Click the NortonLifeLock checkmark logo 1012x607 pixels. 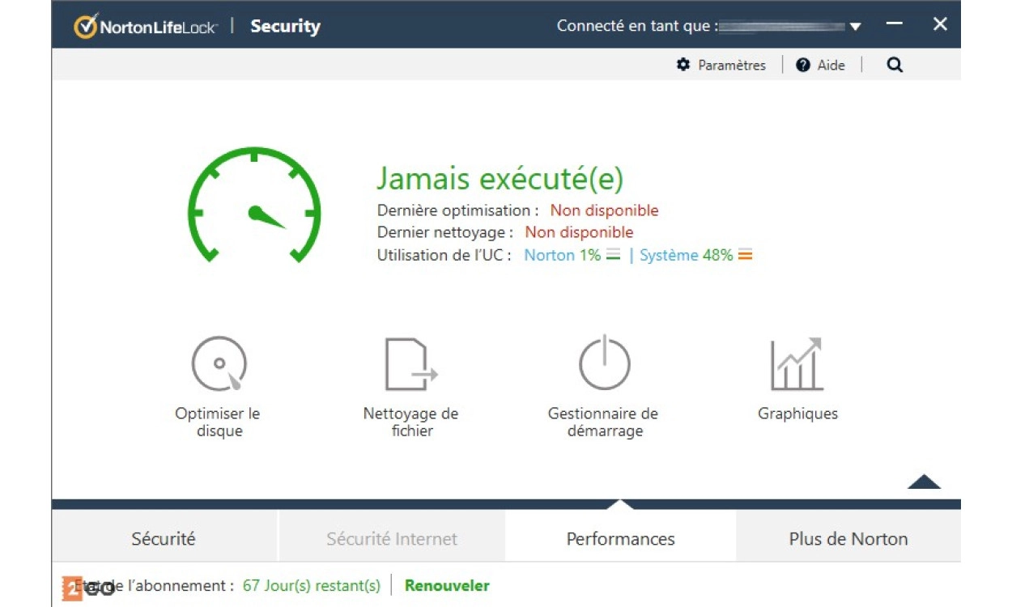pos(86,26)
